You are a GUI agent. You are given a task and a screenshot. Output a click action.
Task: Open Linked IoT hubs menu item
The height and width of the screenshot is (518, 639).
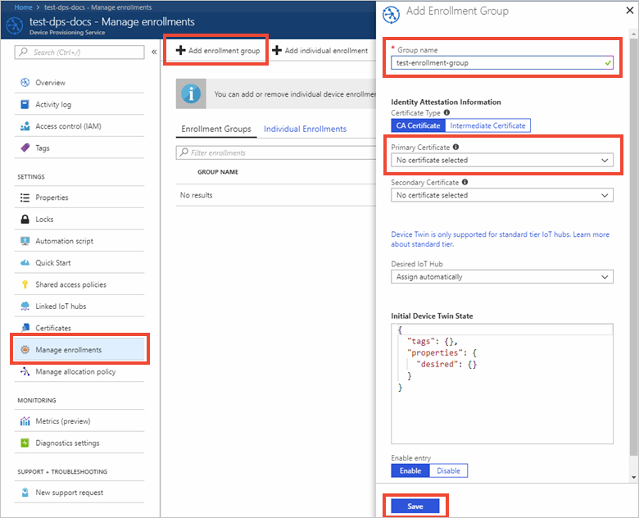pos(79,306)
